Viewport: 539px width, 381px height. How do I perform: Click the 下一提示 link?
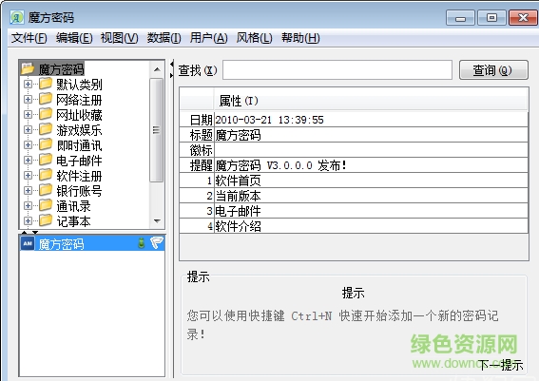[x=501, y=365]
